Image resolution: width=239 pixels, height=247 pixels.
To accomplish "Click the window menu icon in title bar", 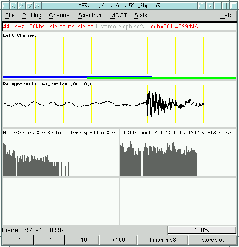I will click(6, 6).
